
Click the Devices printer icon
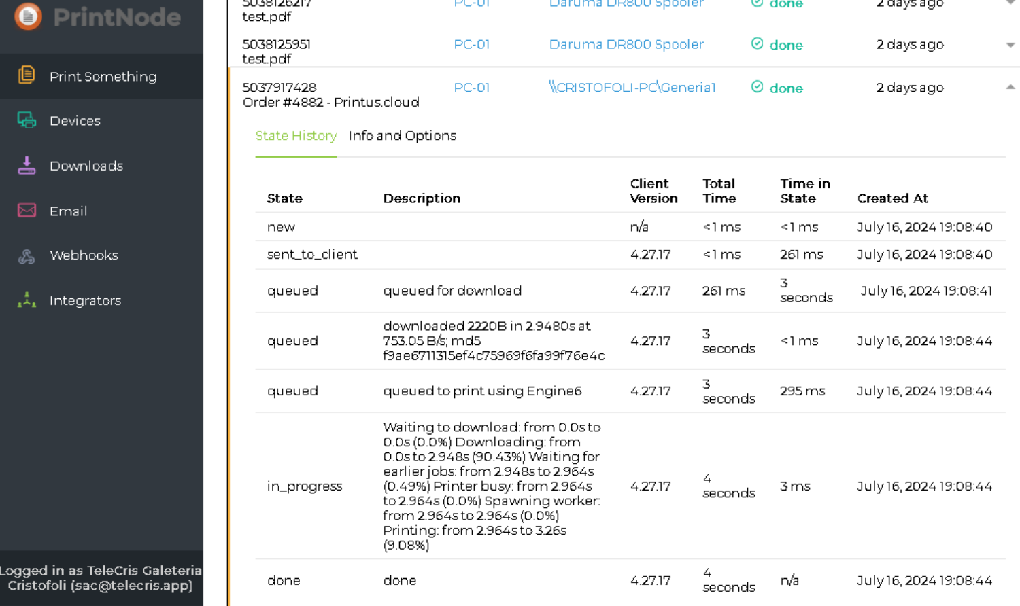[27, 120]
